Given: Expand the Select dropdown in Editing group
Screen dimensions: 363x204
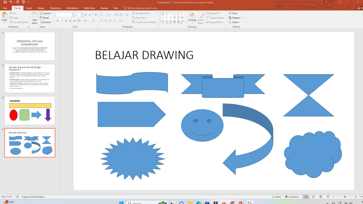Looking at the screenshot, I should [x=235, y=22].
